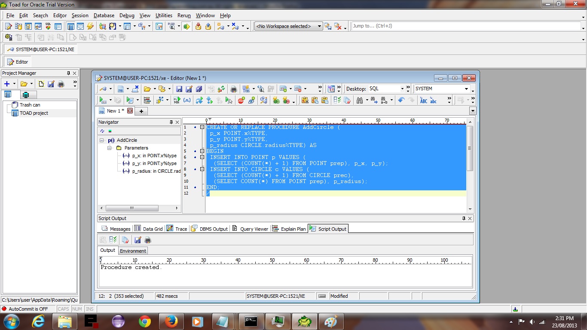Switch to the DBMS Output tab
Screen dimensions: 587x330
pos(209,229)
